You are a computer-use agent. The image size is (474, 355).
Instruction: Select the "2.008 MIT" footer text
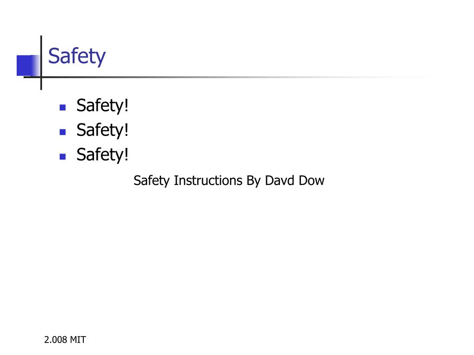(65, 340)
